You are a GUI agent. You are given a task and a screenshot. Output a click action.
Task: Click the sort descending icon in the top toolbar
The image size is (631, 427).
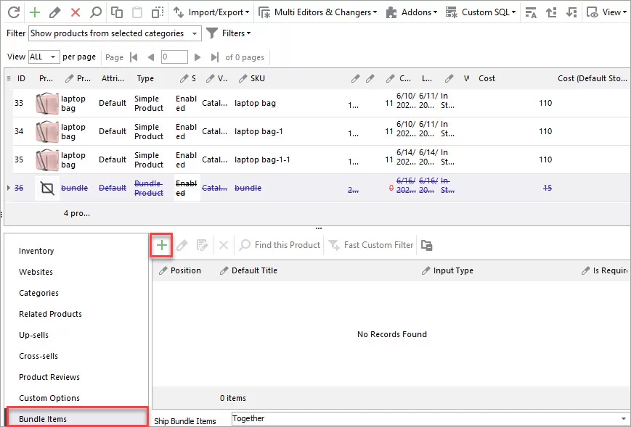coord(571,12)
